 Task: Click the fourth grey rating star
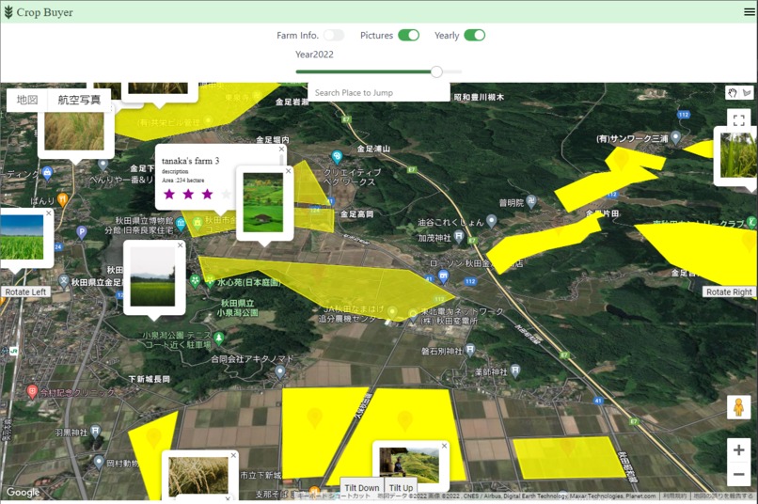point(226,195)
